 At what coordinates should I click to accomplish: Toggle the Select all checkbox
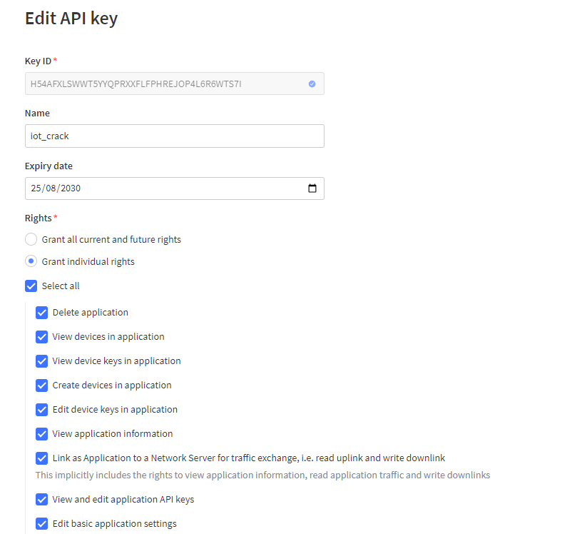click(x=31, y=286)
